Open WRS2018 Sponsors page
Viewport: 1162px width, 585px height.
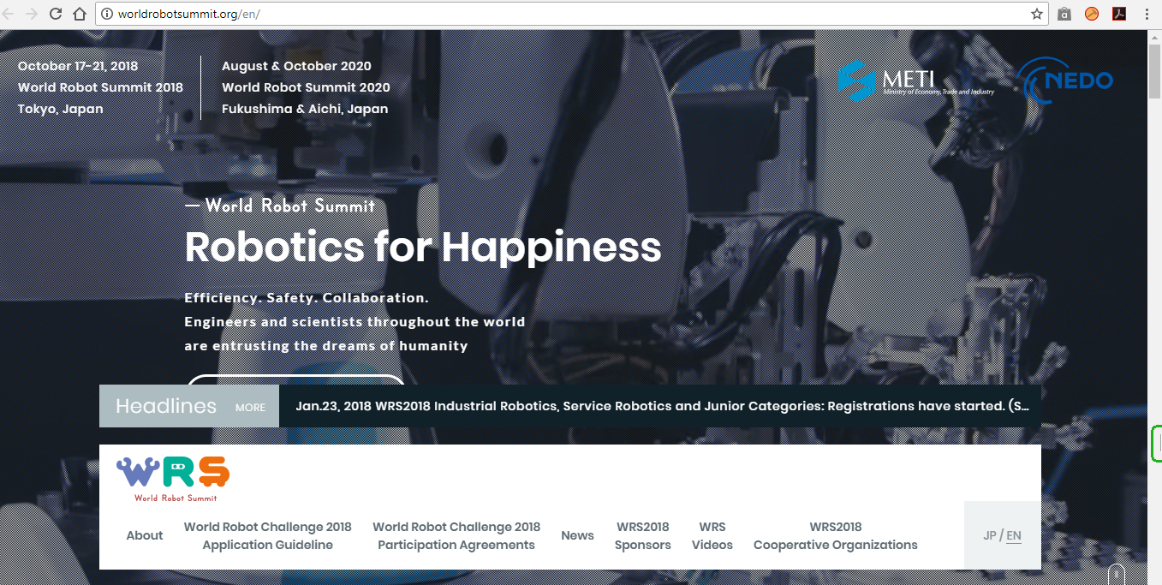coord(642,535)
